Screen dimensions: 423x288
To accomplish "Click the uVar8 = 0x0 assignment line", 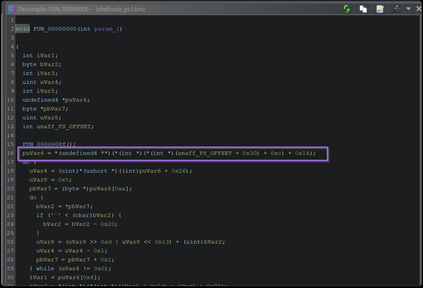I will coord(50,180).
